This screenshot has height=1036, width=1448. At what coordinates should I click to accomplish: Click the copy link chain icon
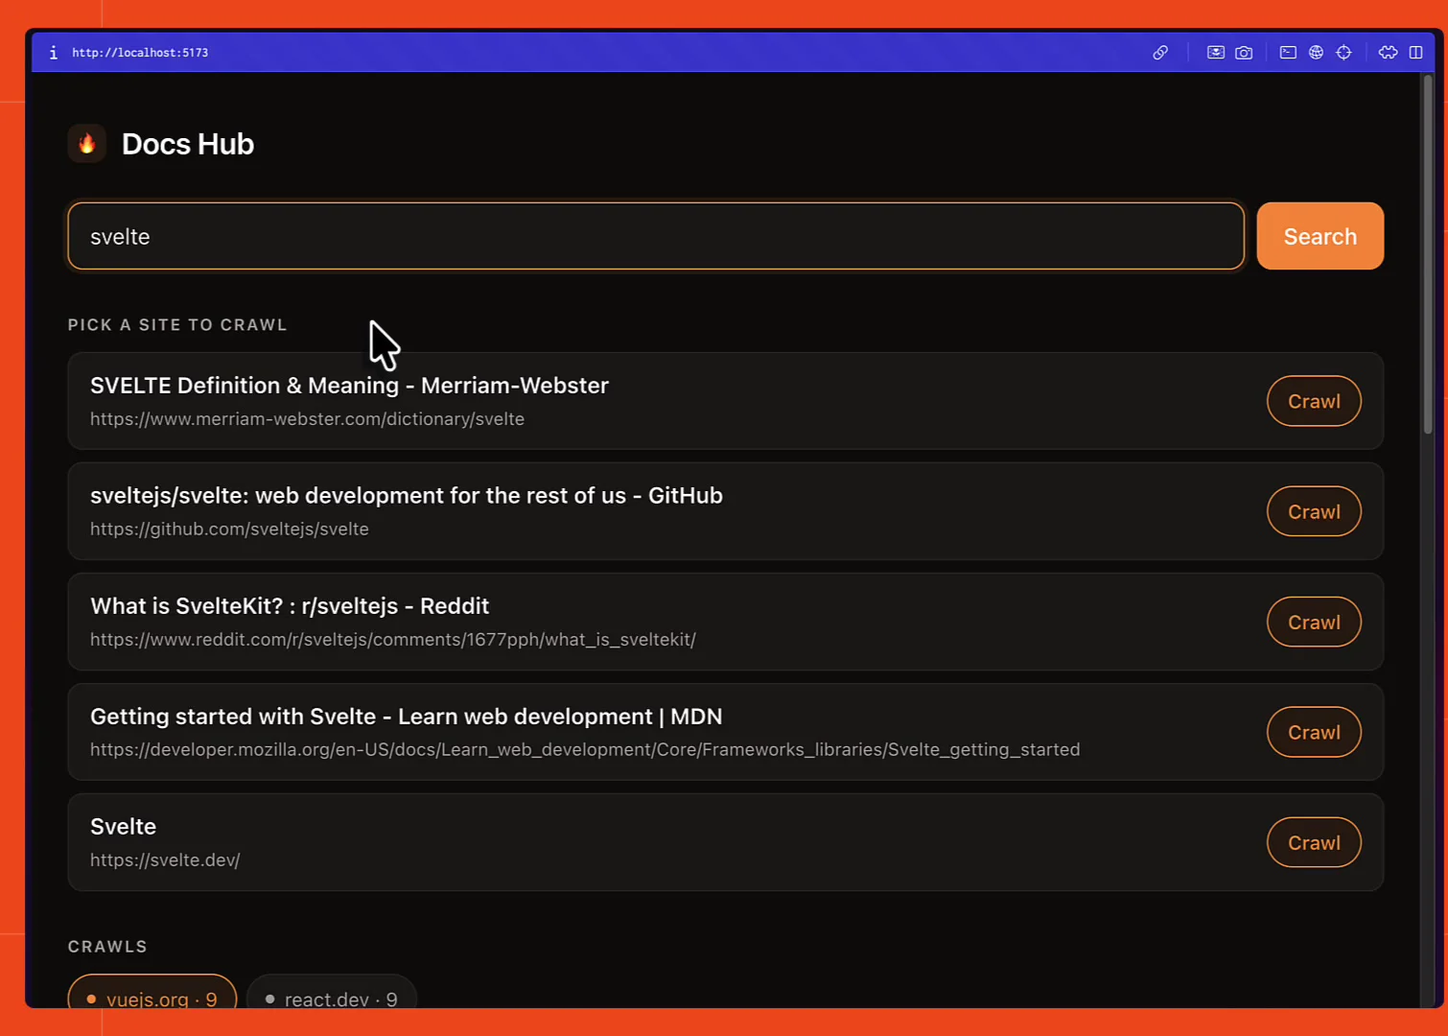point(1160,53)
